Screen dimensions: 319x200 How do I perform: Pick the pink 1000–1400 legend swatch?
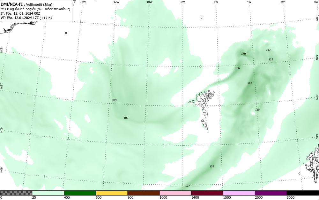click(175, 193)
